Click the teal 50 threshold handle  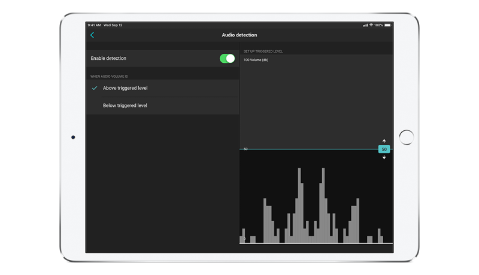(x=384, y=149)
